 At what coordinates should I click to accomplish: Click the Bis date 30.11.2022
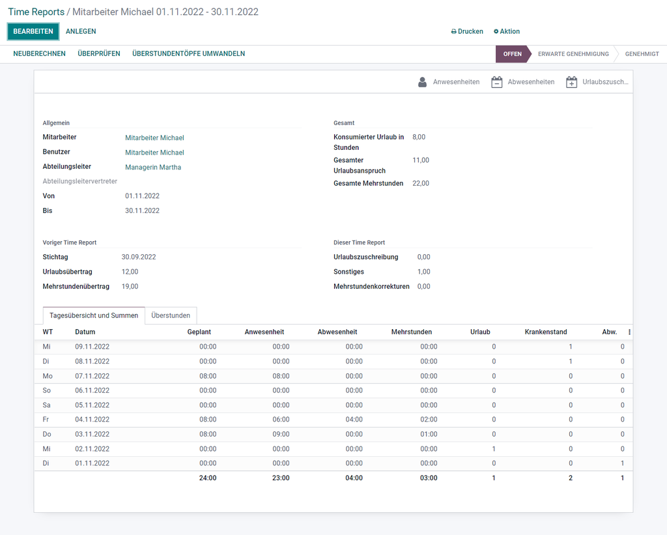tap(142, 210)
